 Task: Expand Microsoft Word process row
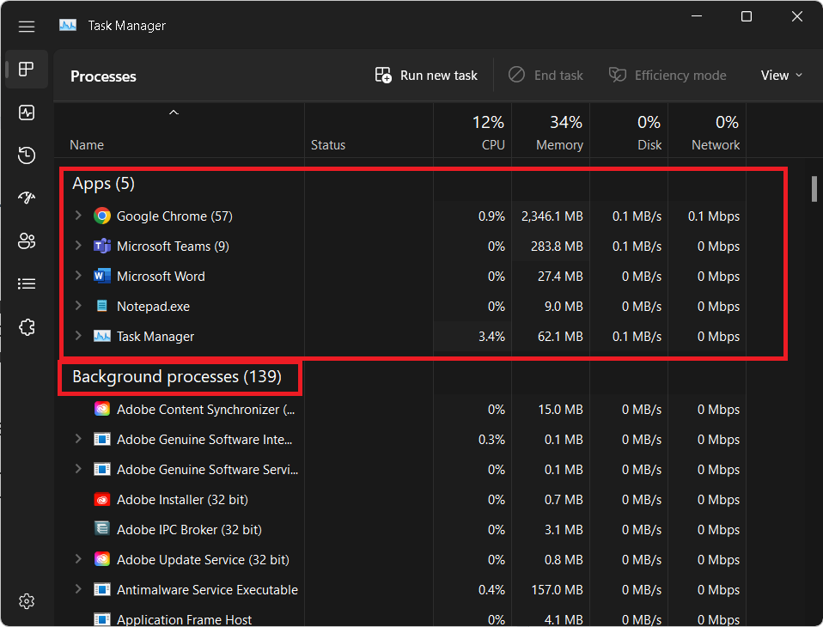pos(78,275)
